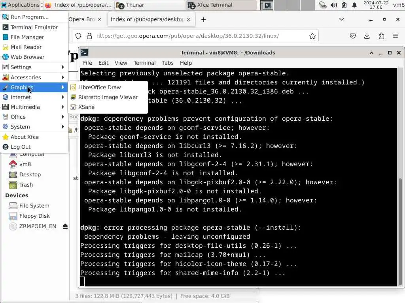Open Trash in Thunar sidebar

coord(26,185)
